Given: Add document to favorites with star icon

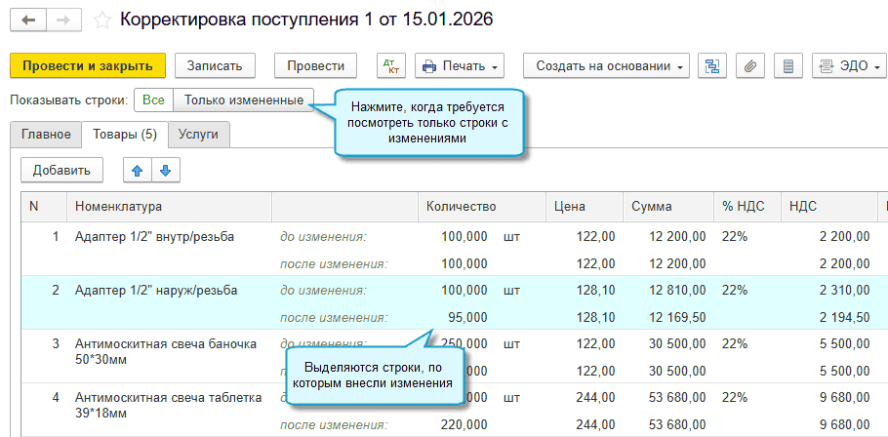Looking at the screenshot, I should point(102,20).
